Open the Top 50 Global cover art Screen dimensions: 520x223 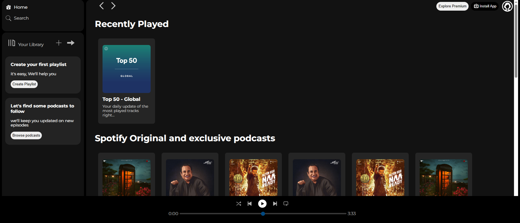127,69
